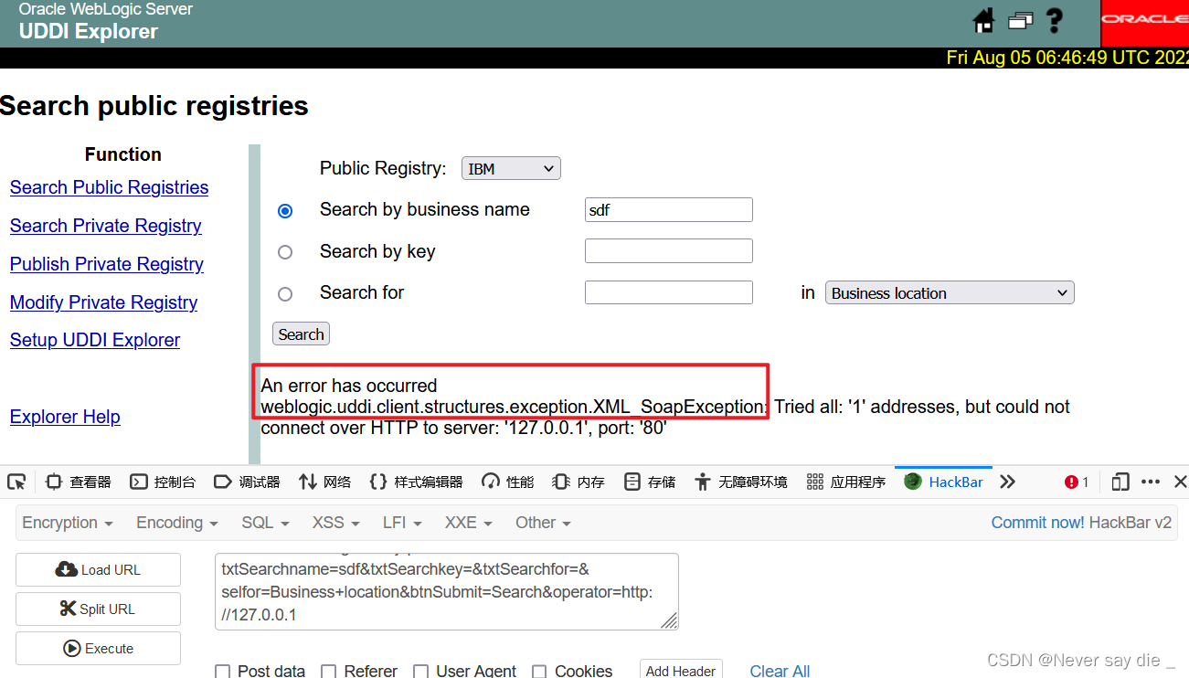1189x678 pixels.
Task: Select the HackBar tab
Action: [x=943, y=482]
